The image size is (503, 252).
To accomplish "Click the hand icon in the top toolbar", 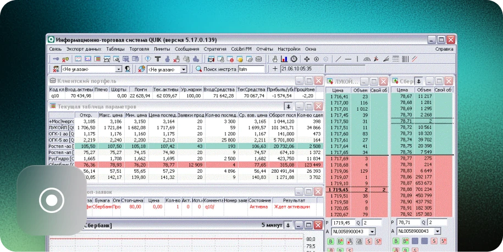I will (275, 59).
